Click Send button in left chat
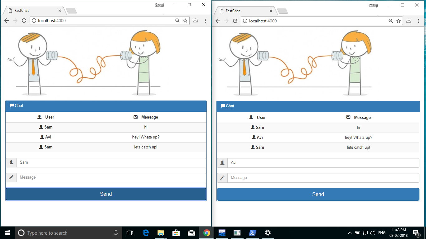The height and width of the screenshot is (239, 426). click(x=106, y=194)
